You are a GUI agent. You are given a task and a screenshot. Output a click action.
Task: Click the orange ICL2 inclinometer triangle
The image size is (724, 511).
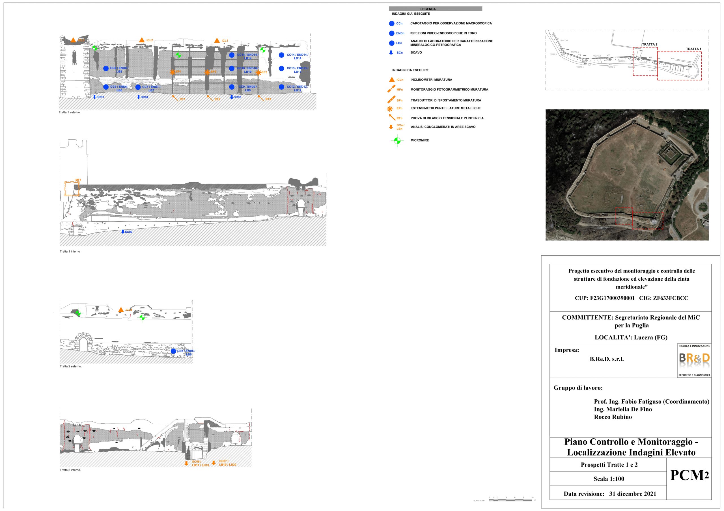pos(142,40)
